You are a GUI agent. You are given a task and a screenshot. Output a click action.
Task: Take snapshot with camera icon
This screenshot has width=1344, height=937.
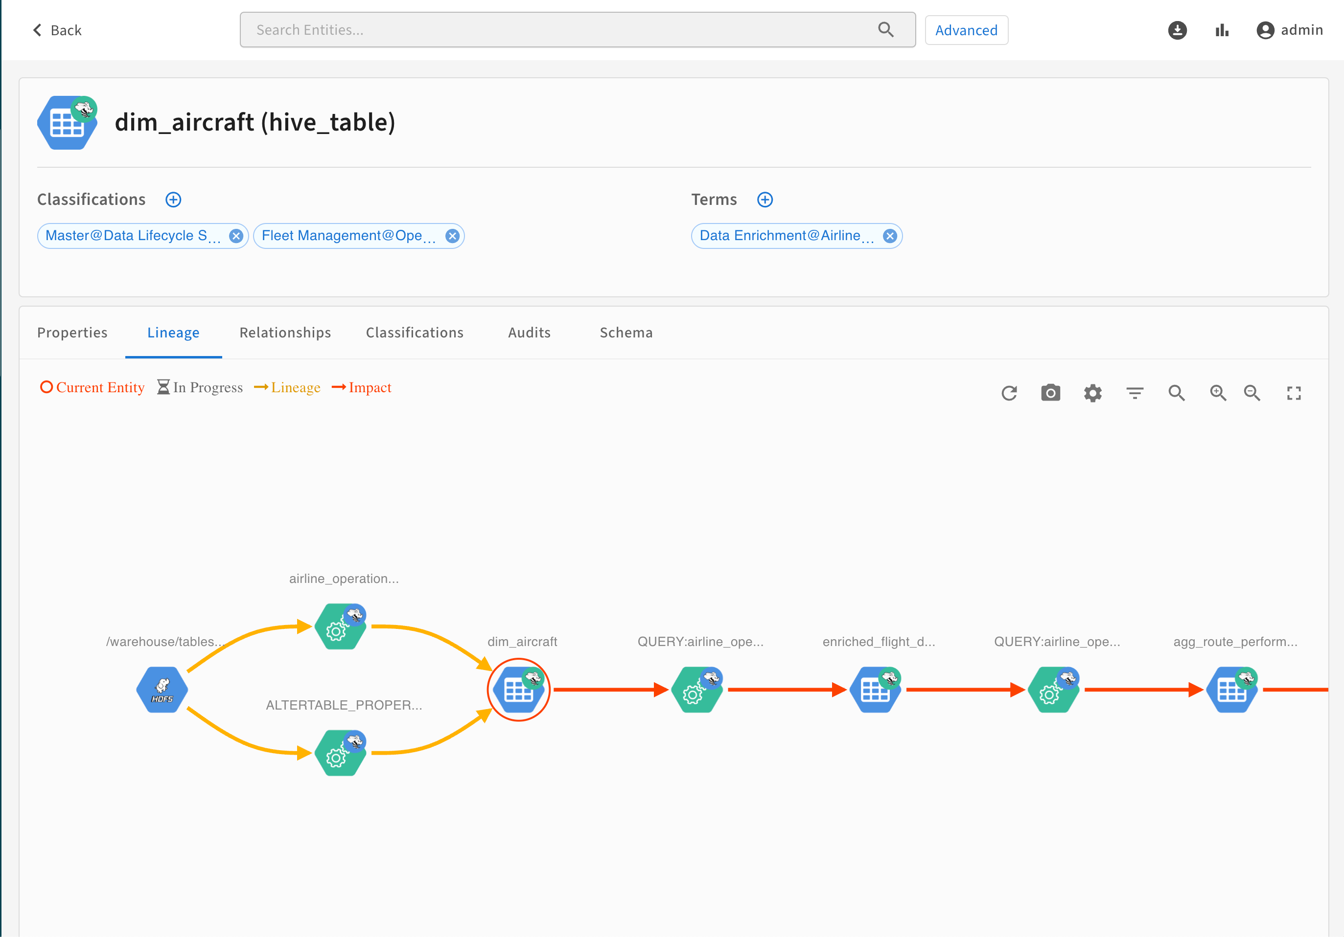[1051, 393]
